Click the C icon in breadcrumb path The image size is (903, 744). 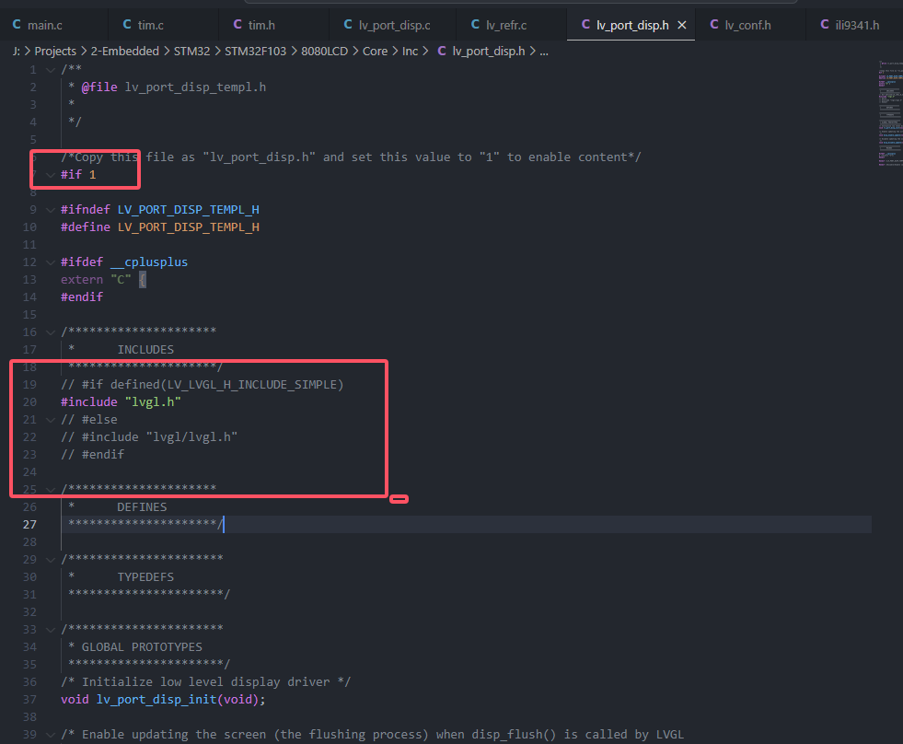[x=442, y=51]
